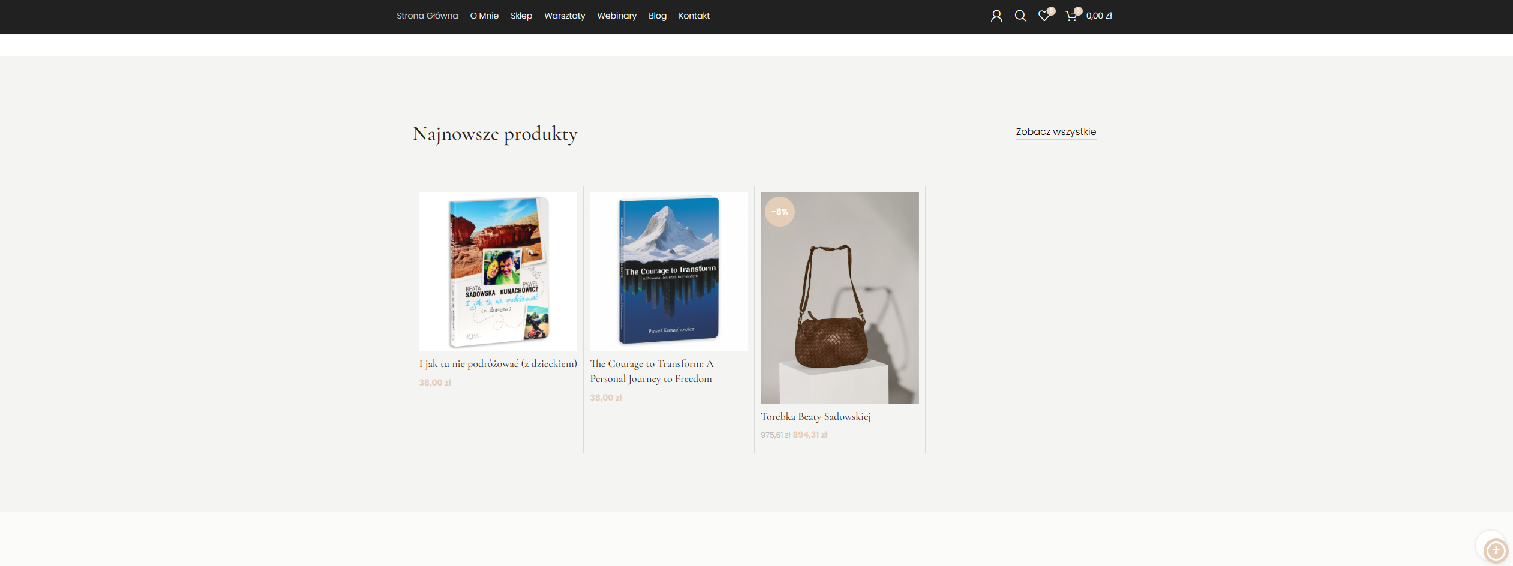Open the shopping cart icon

click(x=1071, y=16)
